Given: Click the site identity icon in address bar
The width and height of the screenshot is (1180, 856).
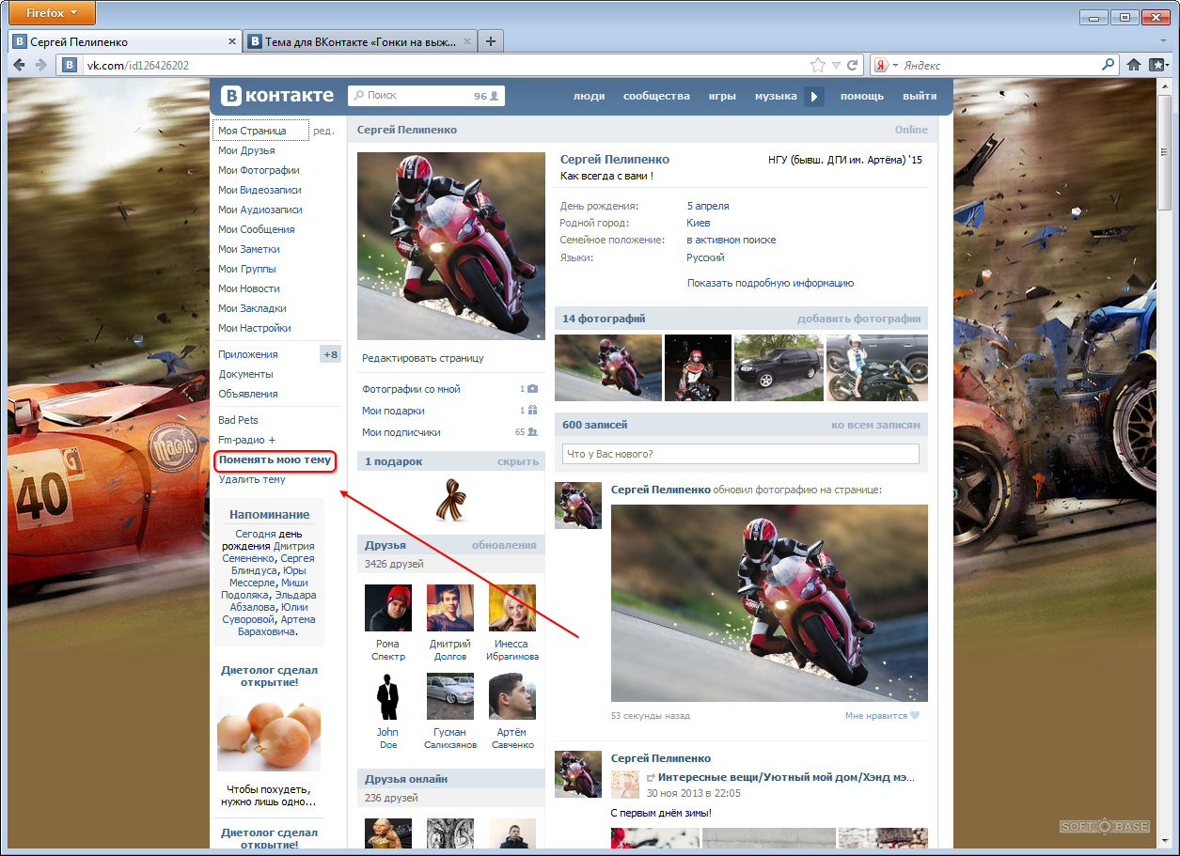Looking at the screenshot, I should [70, 65].
